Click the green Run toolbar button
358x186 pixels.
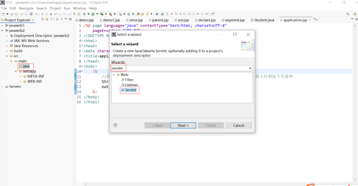tap(93, 14)
